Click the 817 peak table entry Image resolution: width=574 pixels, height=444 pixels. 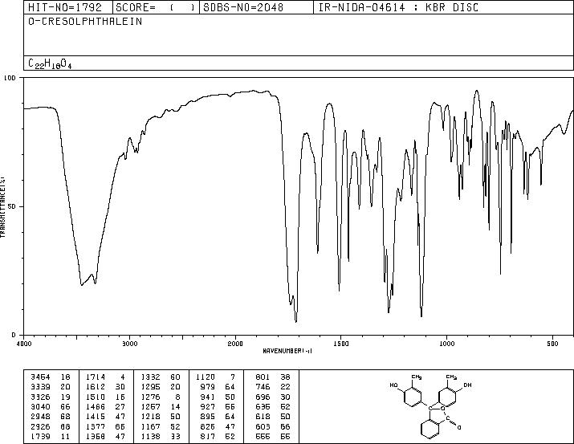208,437
